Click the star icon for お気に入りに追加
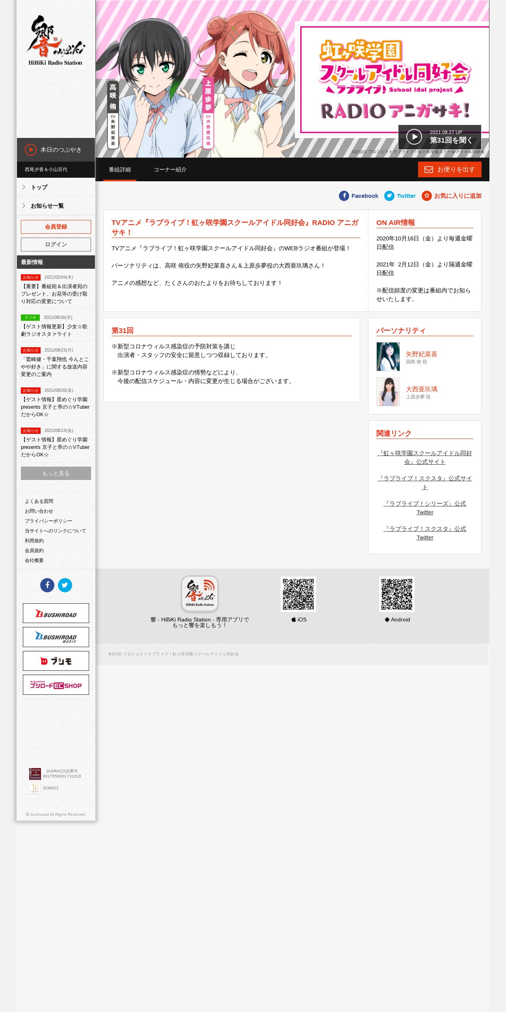The width and height of the screenshot is (506, 1012). pyautogui.click(x=427, y=196)
